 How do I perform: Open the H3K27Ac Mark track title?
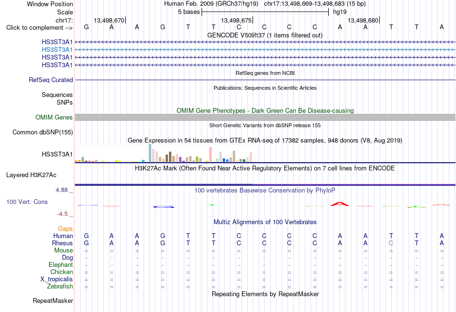click(264, 168)
